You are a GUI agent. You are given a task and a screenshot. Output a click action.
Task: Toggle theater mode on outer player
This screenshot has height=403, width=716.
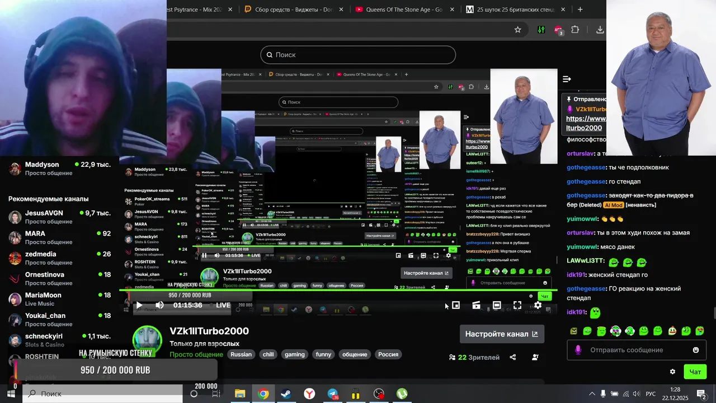(497, 305)
